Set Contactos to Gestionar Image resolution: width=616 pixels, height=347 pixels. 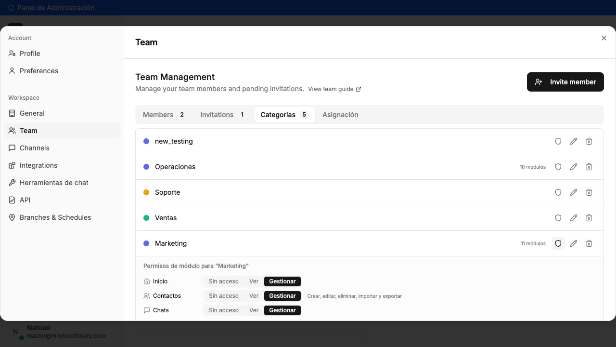pos(282,296)
